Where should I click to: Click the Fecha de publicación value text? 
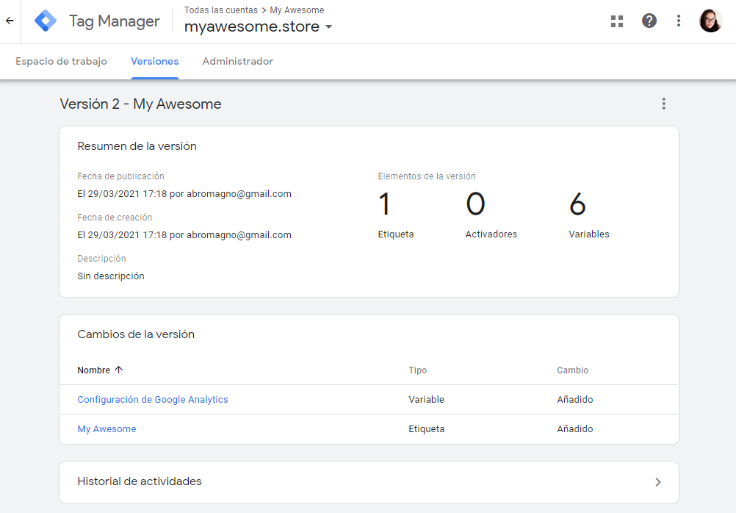(184, 194)
